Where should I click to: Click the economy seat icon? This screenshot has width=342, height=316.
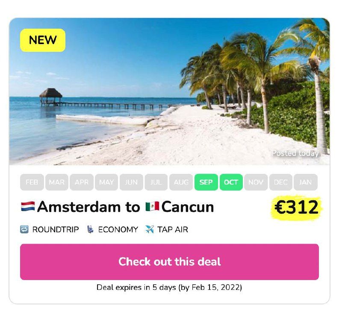(x=90, y=230)
